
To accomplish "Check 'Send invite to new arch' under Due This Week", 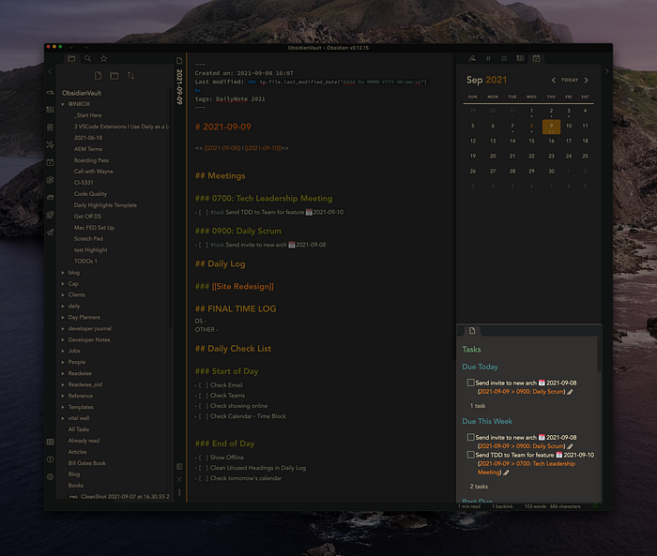I will tap(470, 437).
